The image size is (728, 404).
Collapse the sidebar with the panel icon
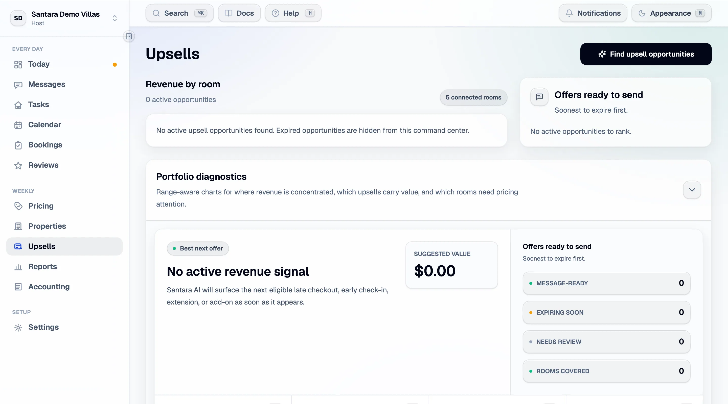[129, 36]
